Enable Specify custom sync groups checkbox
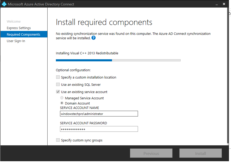This screenshot has height=163, width=231. 58,140
